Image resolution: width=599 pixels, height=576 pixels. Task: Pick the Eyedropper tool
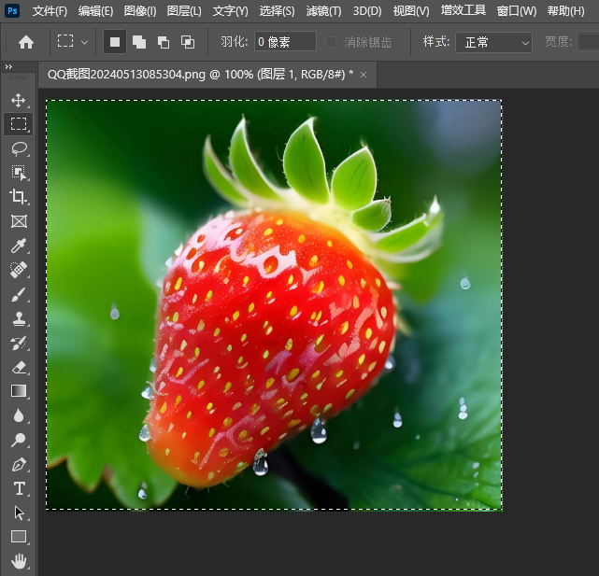18,246
